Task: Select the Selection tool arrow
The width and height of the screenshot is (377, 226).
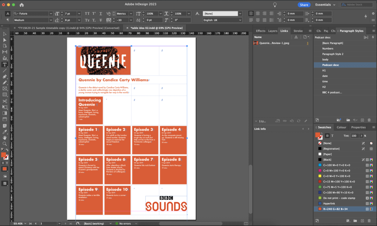Action: tap(4, 34)
